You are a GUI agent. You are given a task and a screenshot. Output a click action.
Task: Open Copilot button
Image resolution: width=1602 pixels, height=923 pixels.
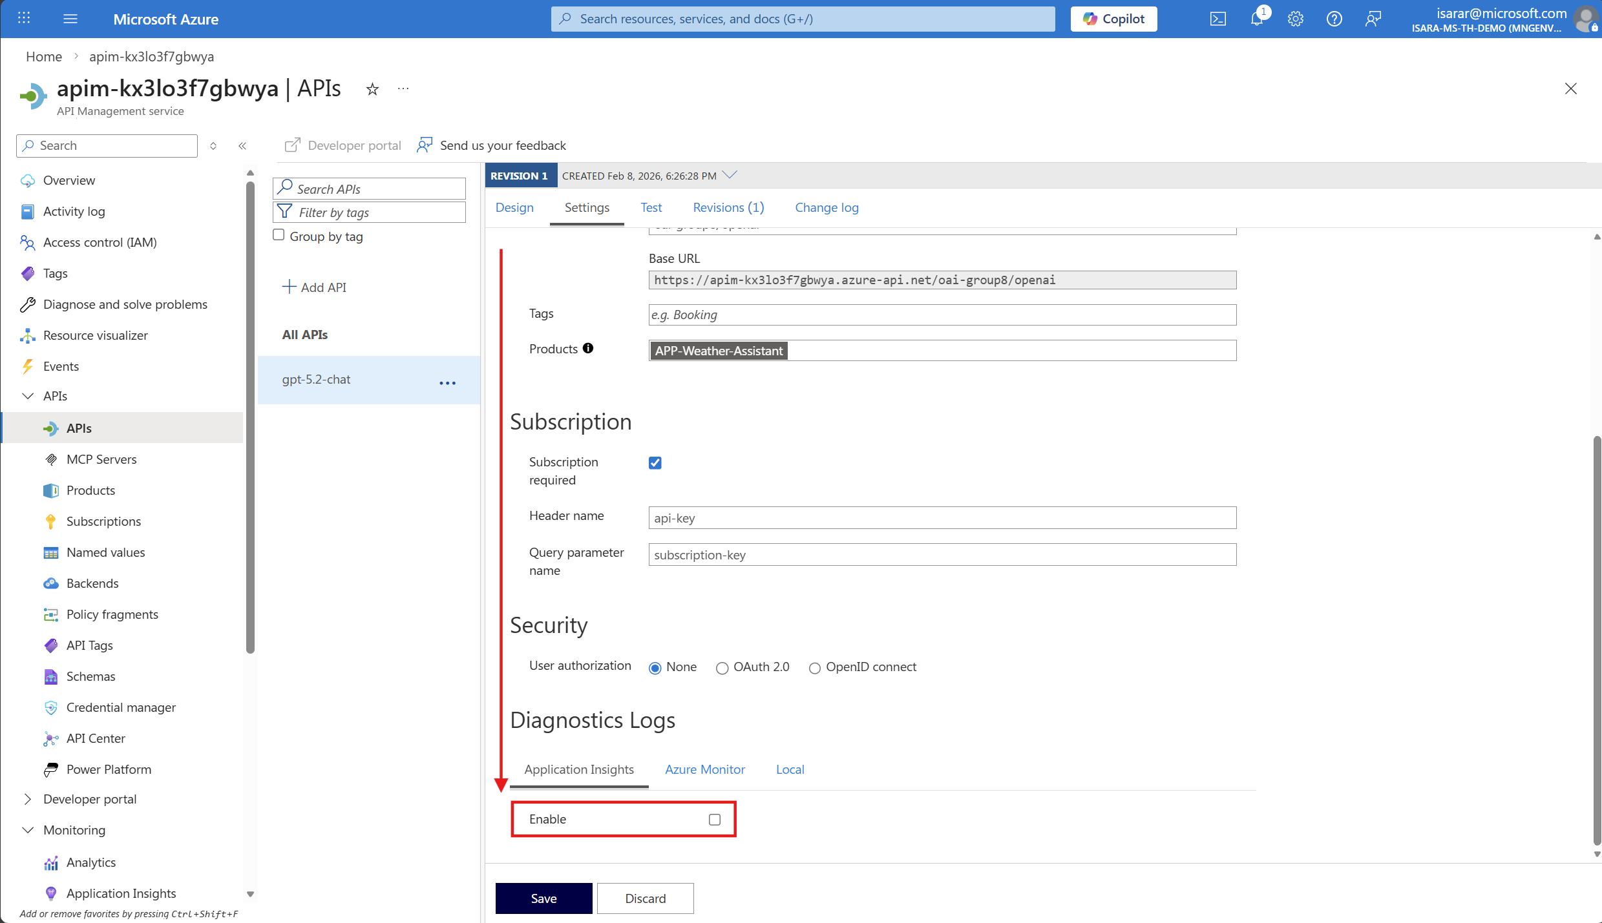(1113, 19)
